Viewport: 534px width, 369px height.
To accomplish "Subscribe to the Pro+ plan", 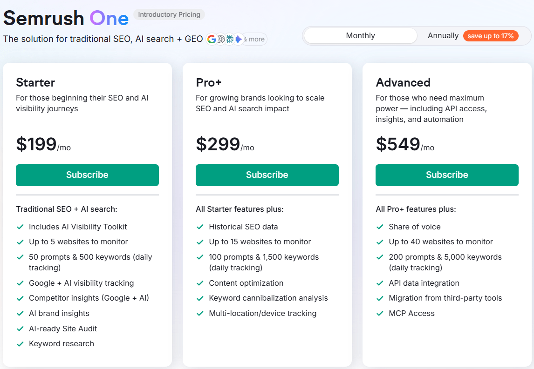I will [x=267, y=175].
